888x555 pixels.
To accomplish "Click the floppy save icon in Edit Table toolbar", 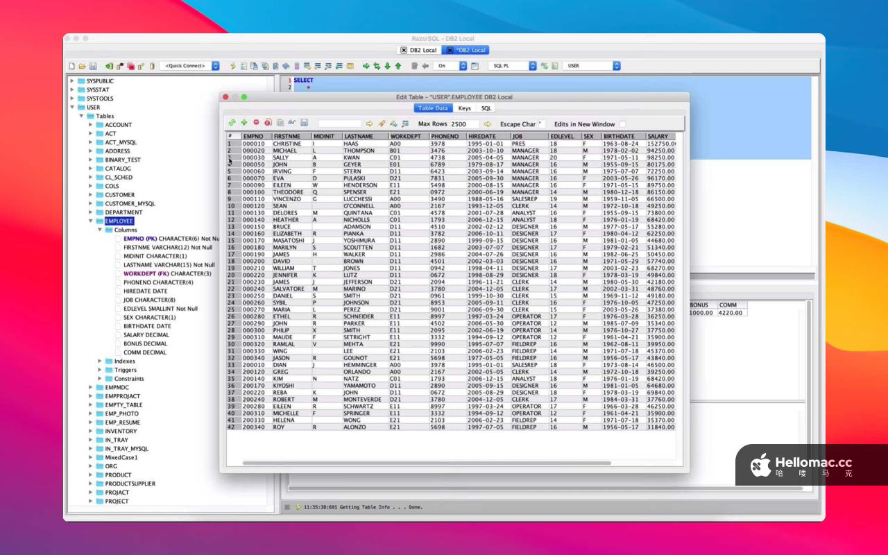I will [x=304, y=123].
